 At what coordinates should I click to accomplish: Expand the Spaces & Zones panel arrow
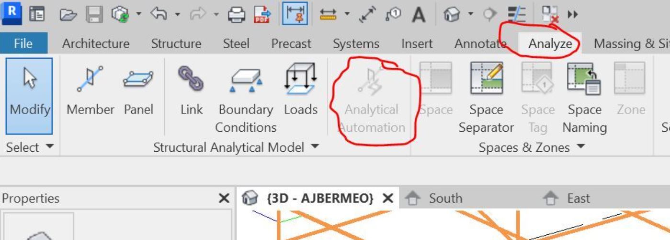tap(581, 147)
